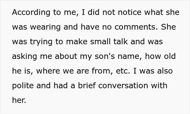Click the word "also" ending fifth line
This screenshot has height=114, width=190.
[x=165, y=71]
